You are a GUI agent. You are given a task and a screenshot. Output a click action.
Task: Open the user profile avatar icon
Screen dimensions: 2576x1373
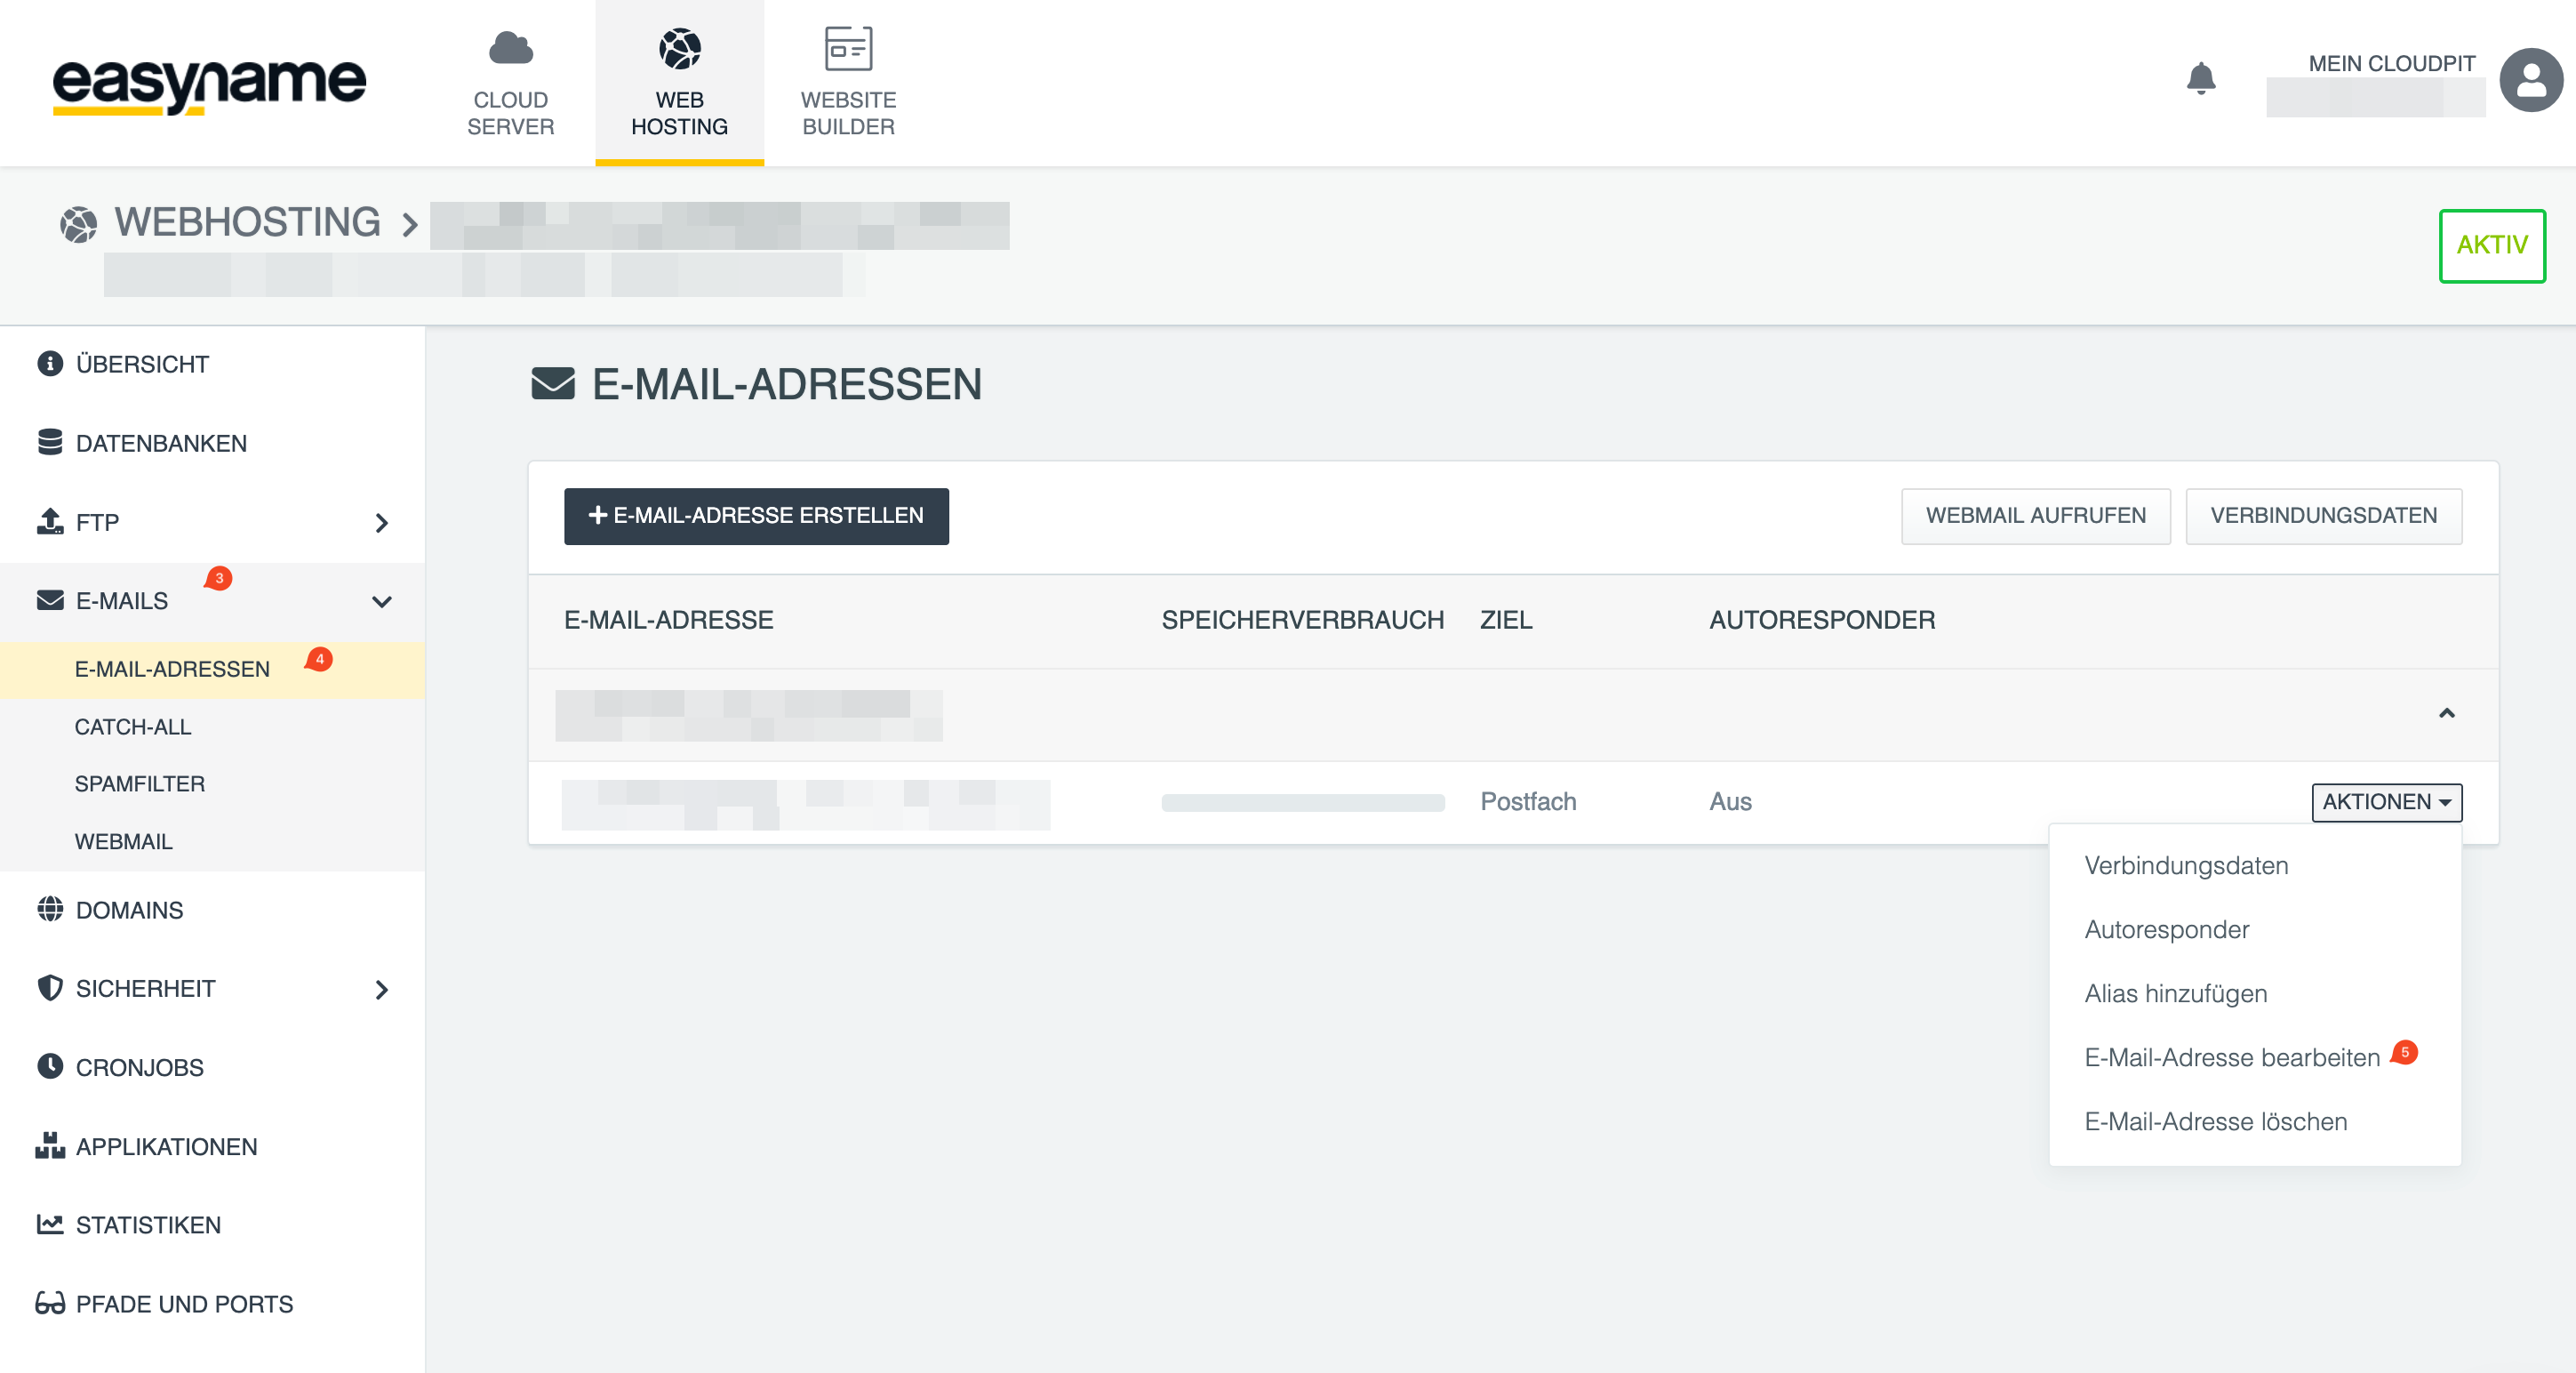pos(2529,80)
